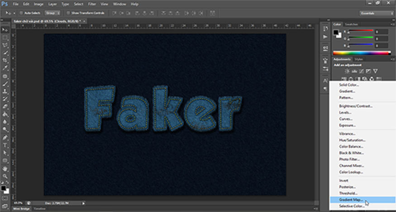Toggle Show Transform Controls checkbox

pyautogui.click(x=68, y=13)
